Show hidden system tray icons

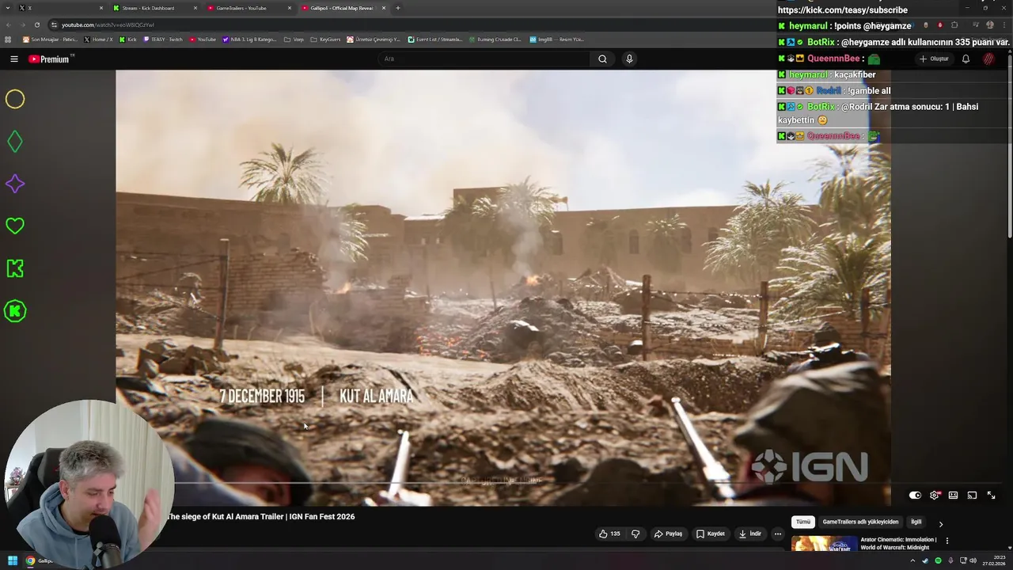[912, 560]
